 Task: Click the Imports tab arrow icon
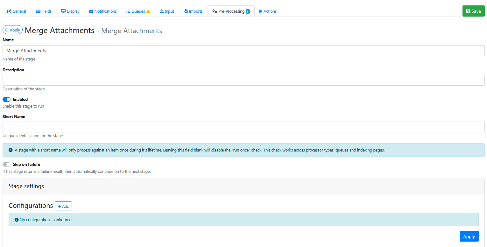point(186,11)
